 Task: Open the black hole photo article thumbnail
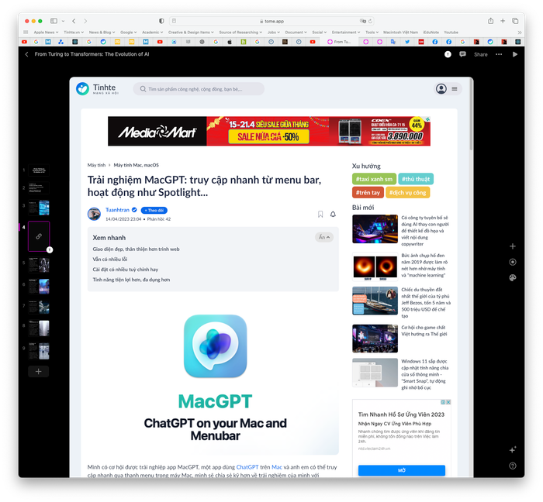click(x=375, y=267)
